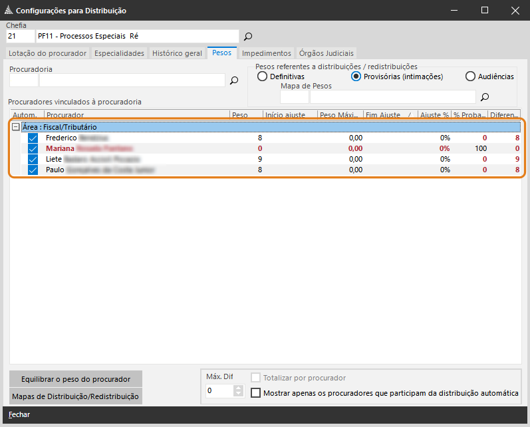The width and height of the screenshot is (530, 427).
Task: Open Mapas de Distribuição/Redistribuição
Action: (76, 396)
